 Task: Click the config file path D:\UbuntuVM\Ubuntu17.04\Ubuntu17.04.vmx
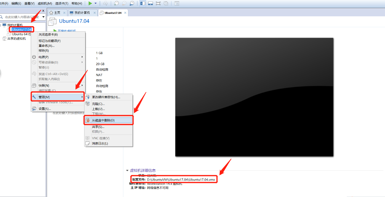click(181, 179)
